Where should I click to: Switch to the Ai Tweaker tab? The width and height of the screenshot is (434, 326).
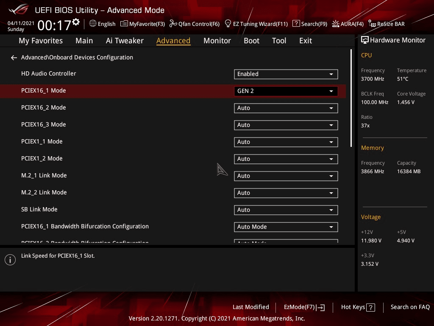(125, 41)
